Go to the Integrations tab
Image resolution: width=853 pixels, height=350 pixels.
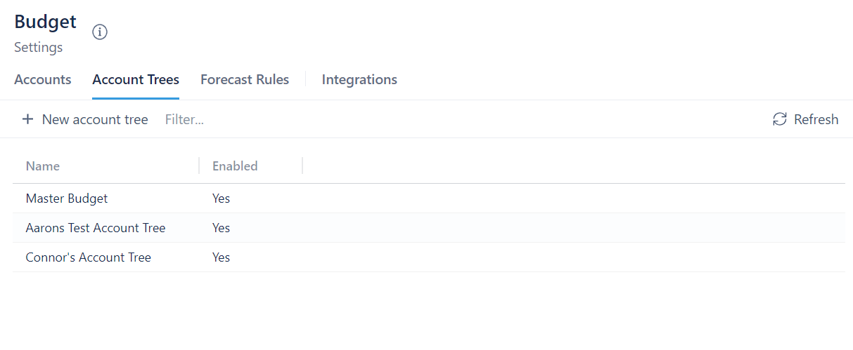pyautogui.click(x=359, y=80)
